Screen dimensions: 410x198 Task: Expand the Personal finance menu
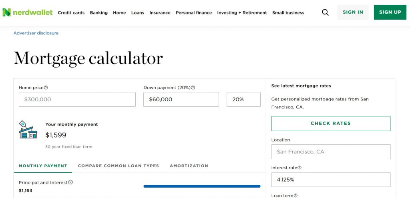click(194, 13)
